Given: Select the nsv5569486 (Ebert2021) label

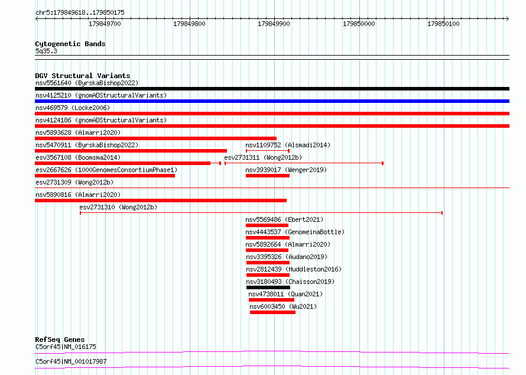Looking at the screenshot, I should pos(284,219).
